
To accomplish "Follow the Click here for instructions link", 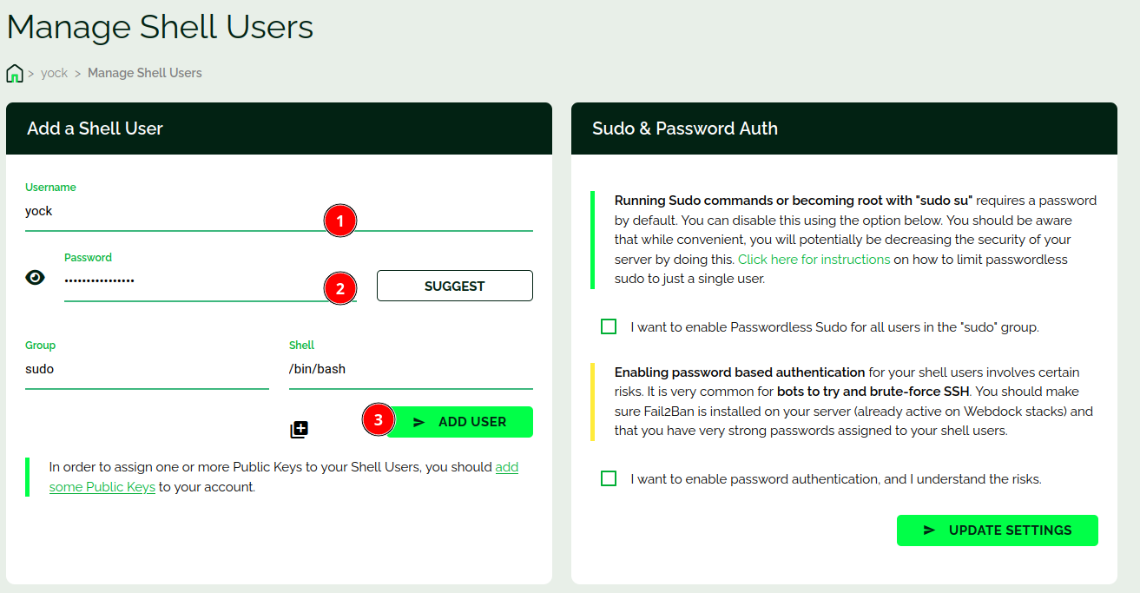I will pyautogui.click(x=814, y=260).
